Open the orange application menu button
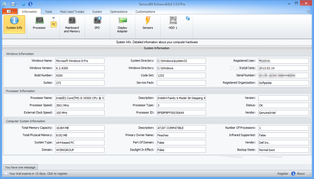The image size is (314, 179). pyautogui.click(x=10, y=11)
